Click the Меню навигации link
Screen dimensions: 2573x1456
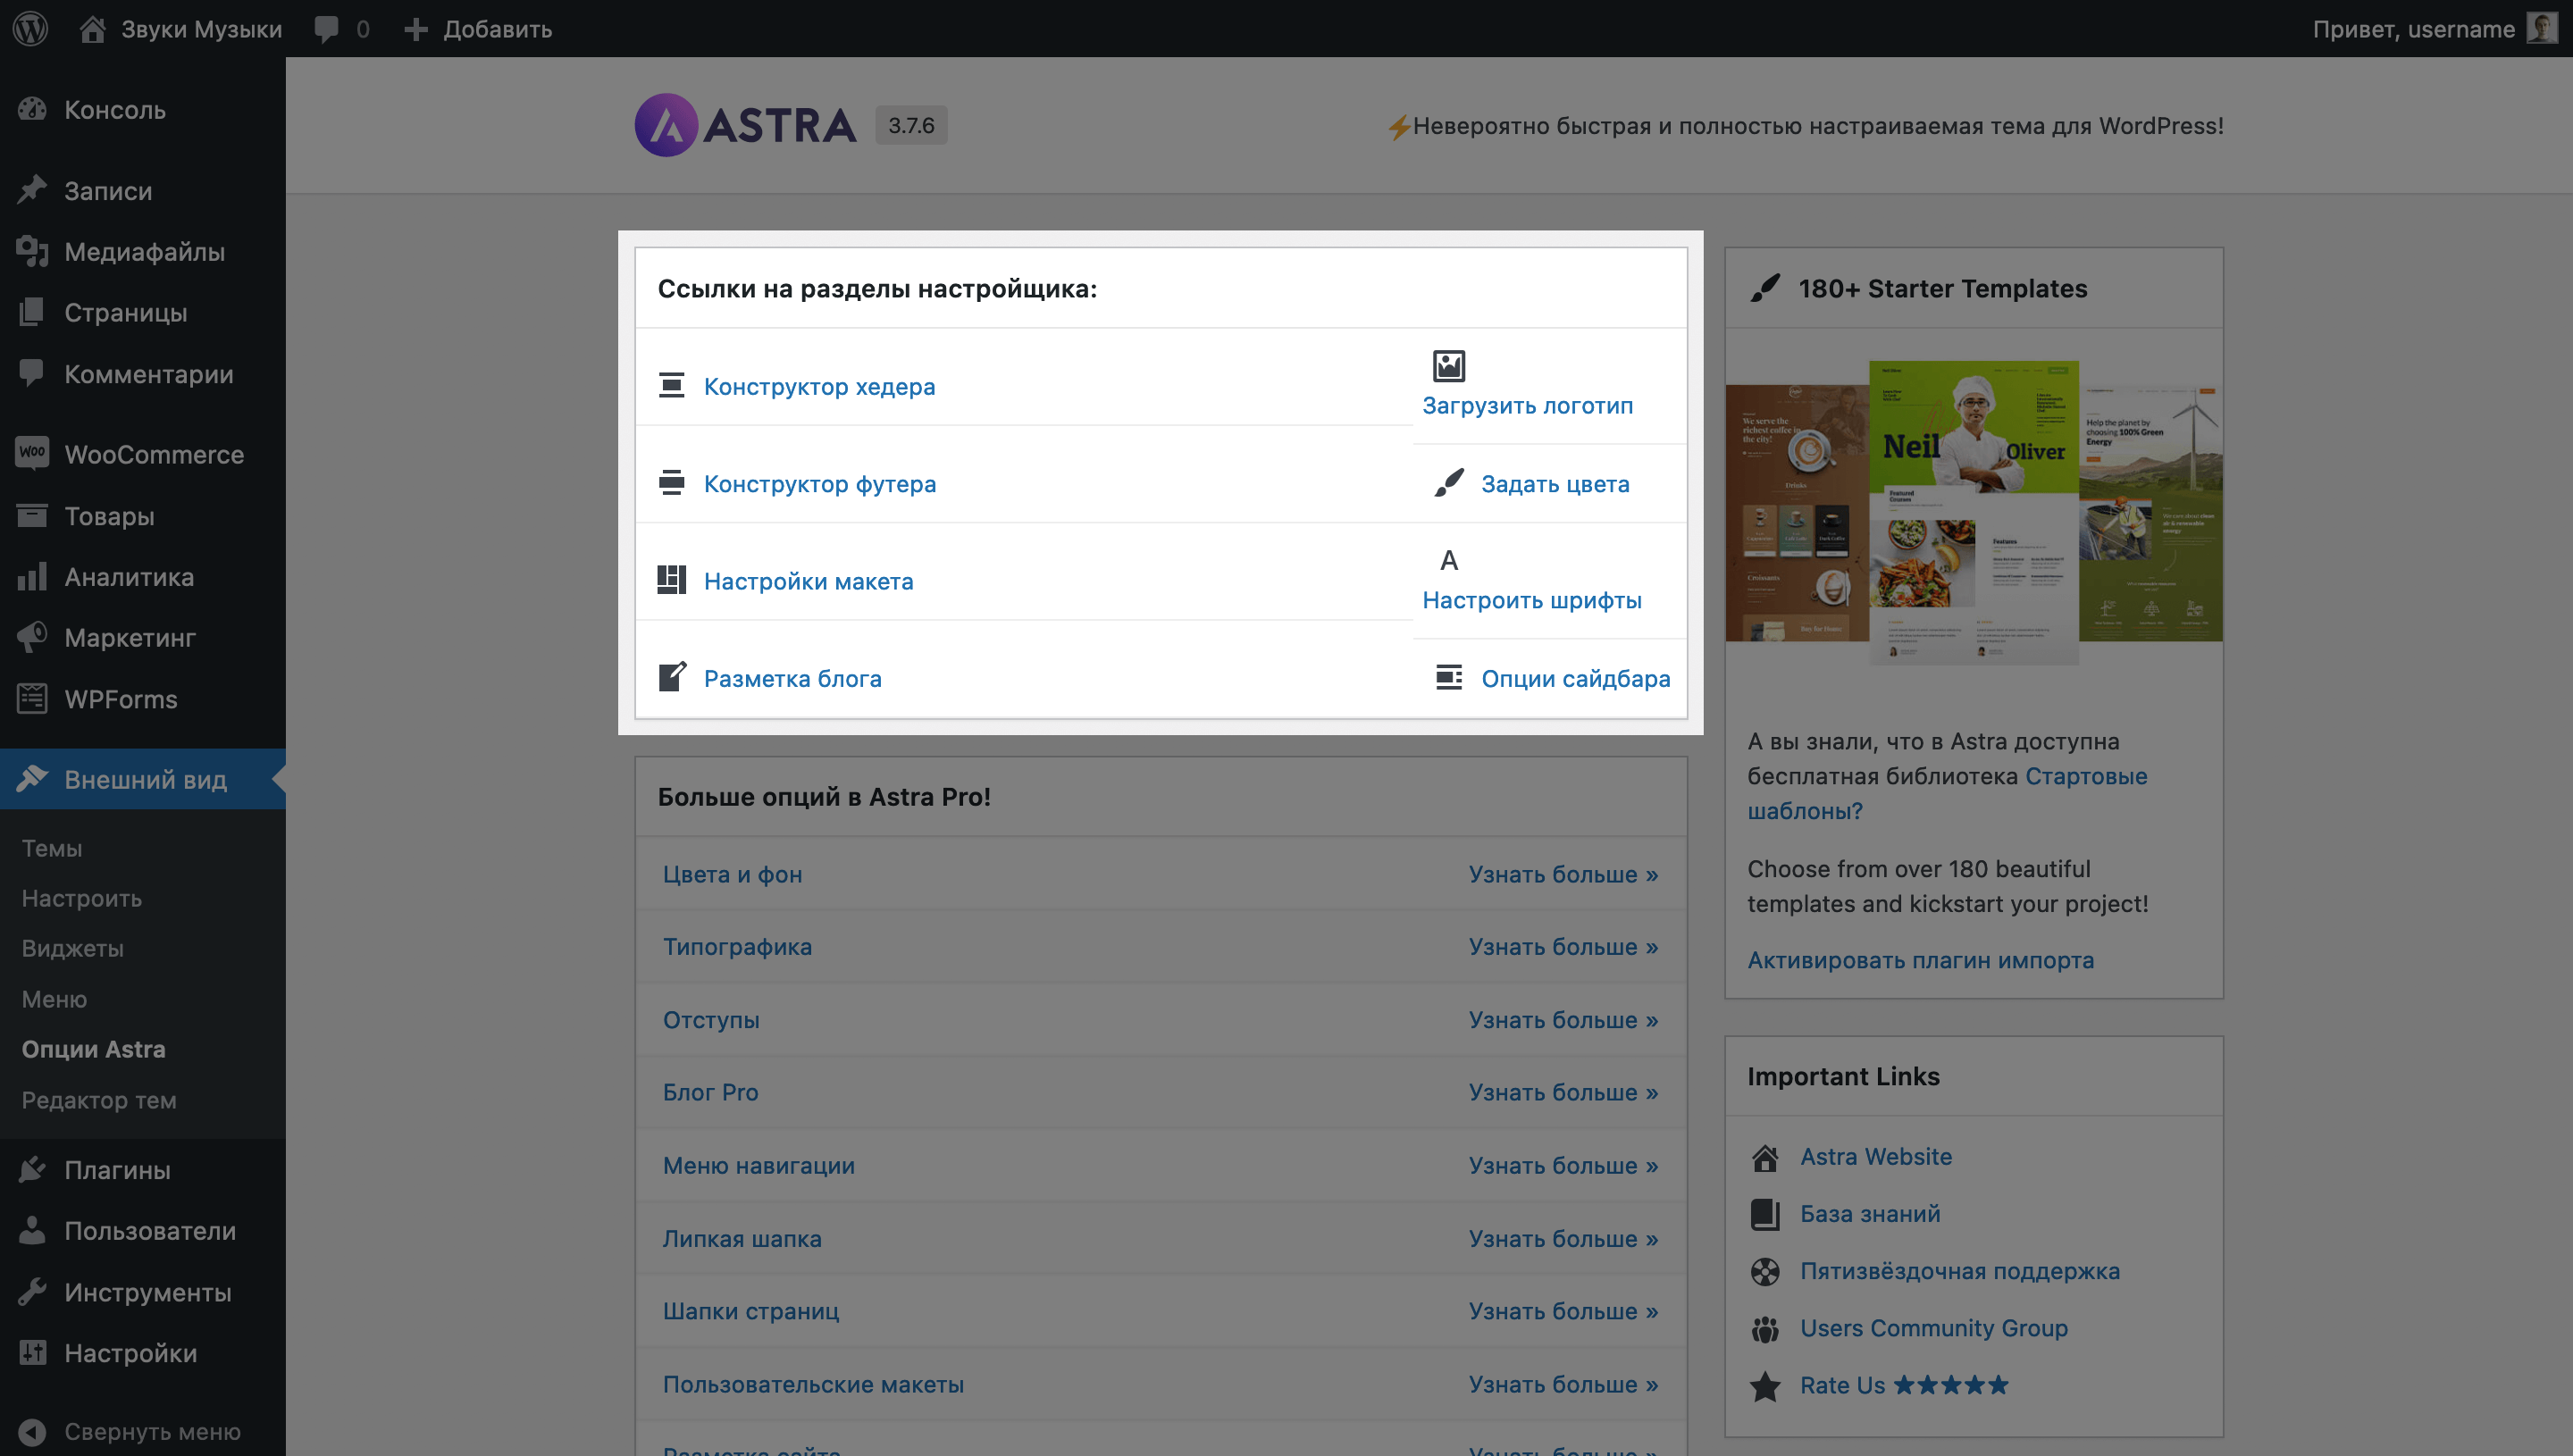[759, 1166]
